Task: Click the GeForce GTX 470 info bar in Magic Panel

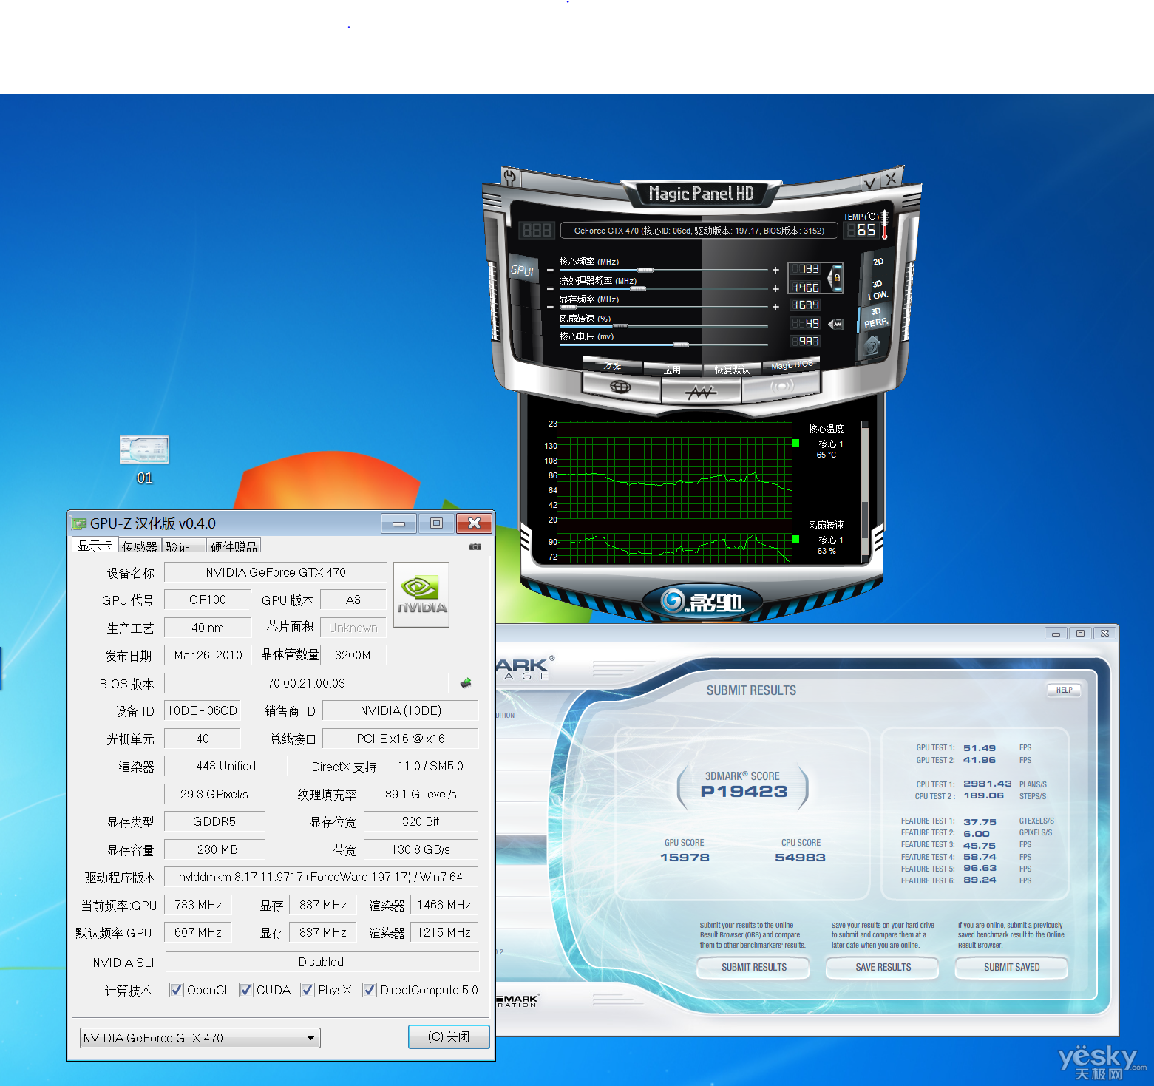Action: 699,231
